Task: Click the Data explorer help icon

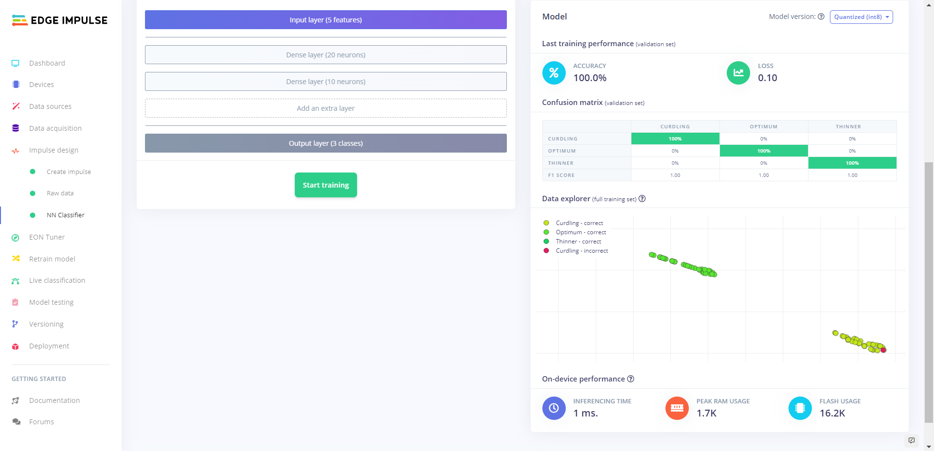Action: [642, 199]
